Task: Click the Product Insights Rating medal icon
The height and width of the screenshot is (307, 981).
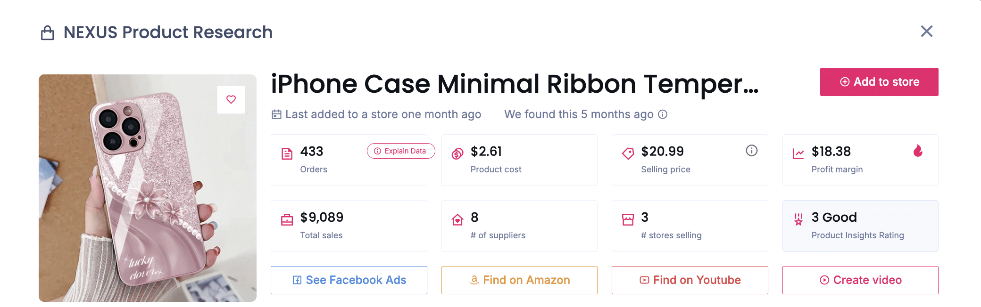Action: click(x=798, y=220)
